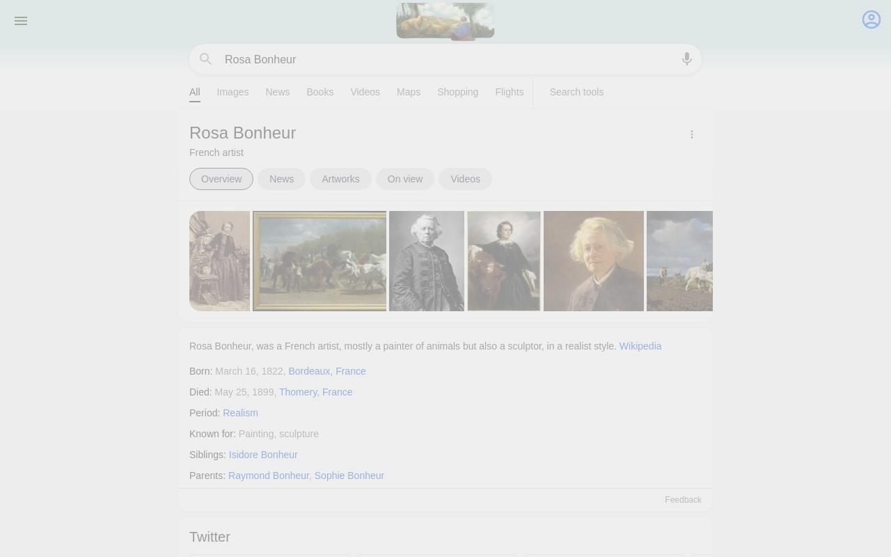Select the On view chip

click(x=405, y=179)
